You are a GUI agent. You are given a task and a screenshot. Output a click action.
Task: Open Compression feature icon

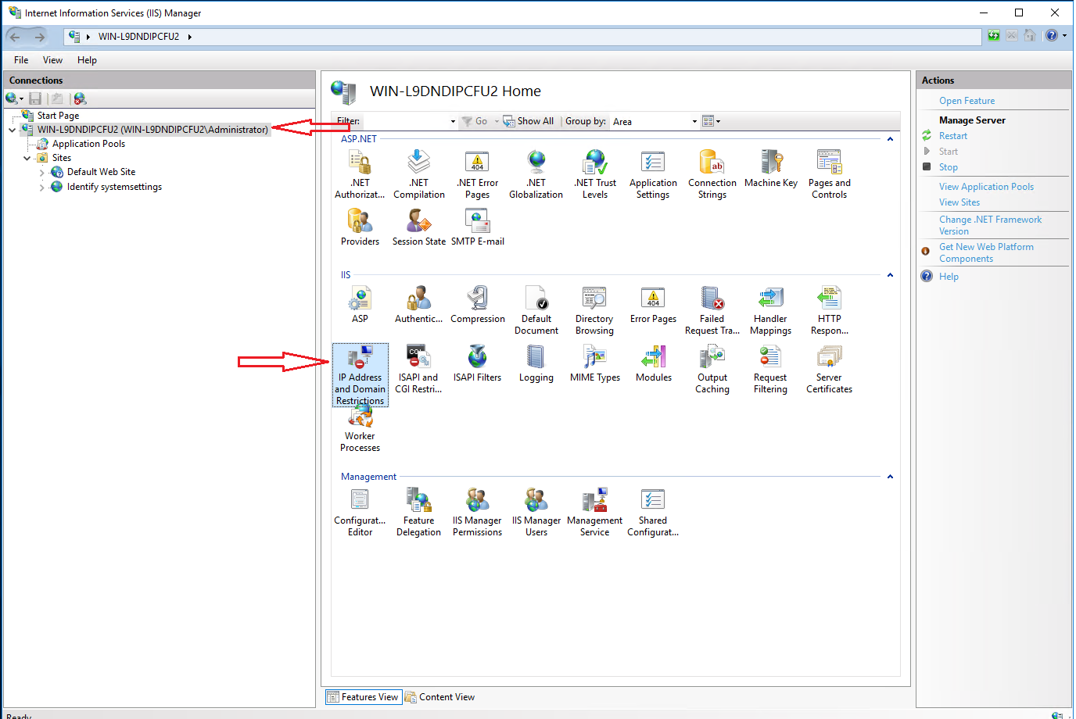(478, 304)
